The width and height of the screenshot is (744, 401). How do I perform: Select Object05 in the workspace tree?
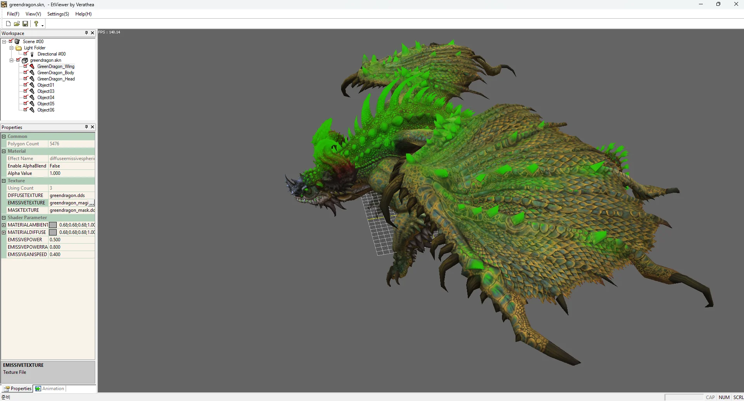46,104
